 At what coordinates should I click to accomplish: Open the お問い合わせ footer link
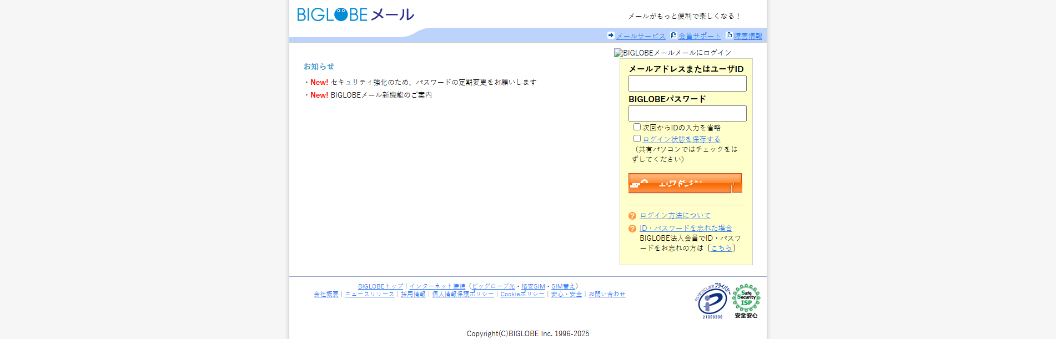pyautogui.click(x=607, y=294)
